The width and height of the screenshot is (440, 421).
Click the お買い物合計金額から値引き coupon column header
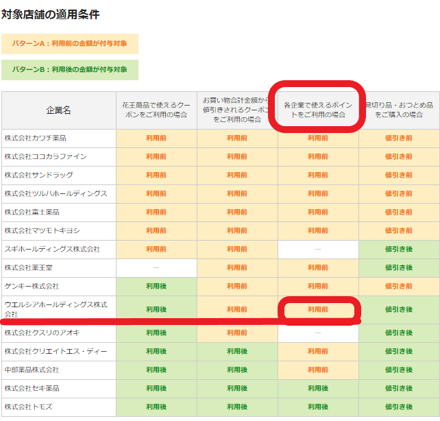tap(237, 110)
